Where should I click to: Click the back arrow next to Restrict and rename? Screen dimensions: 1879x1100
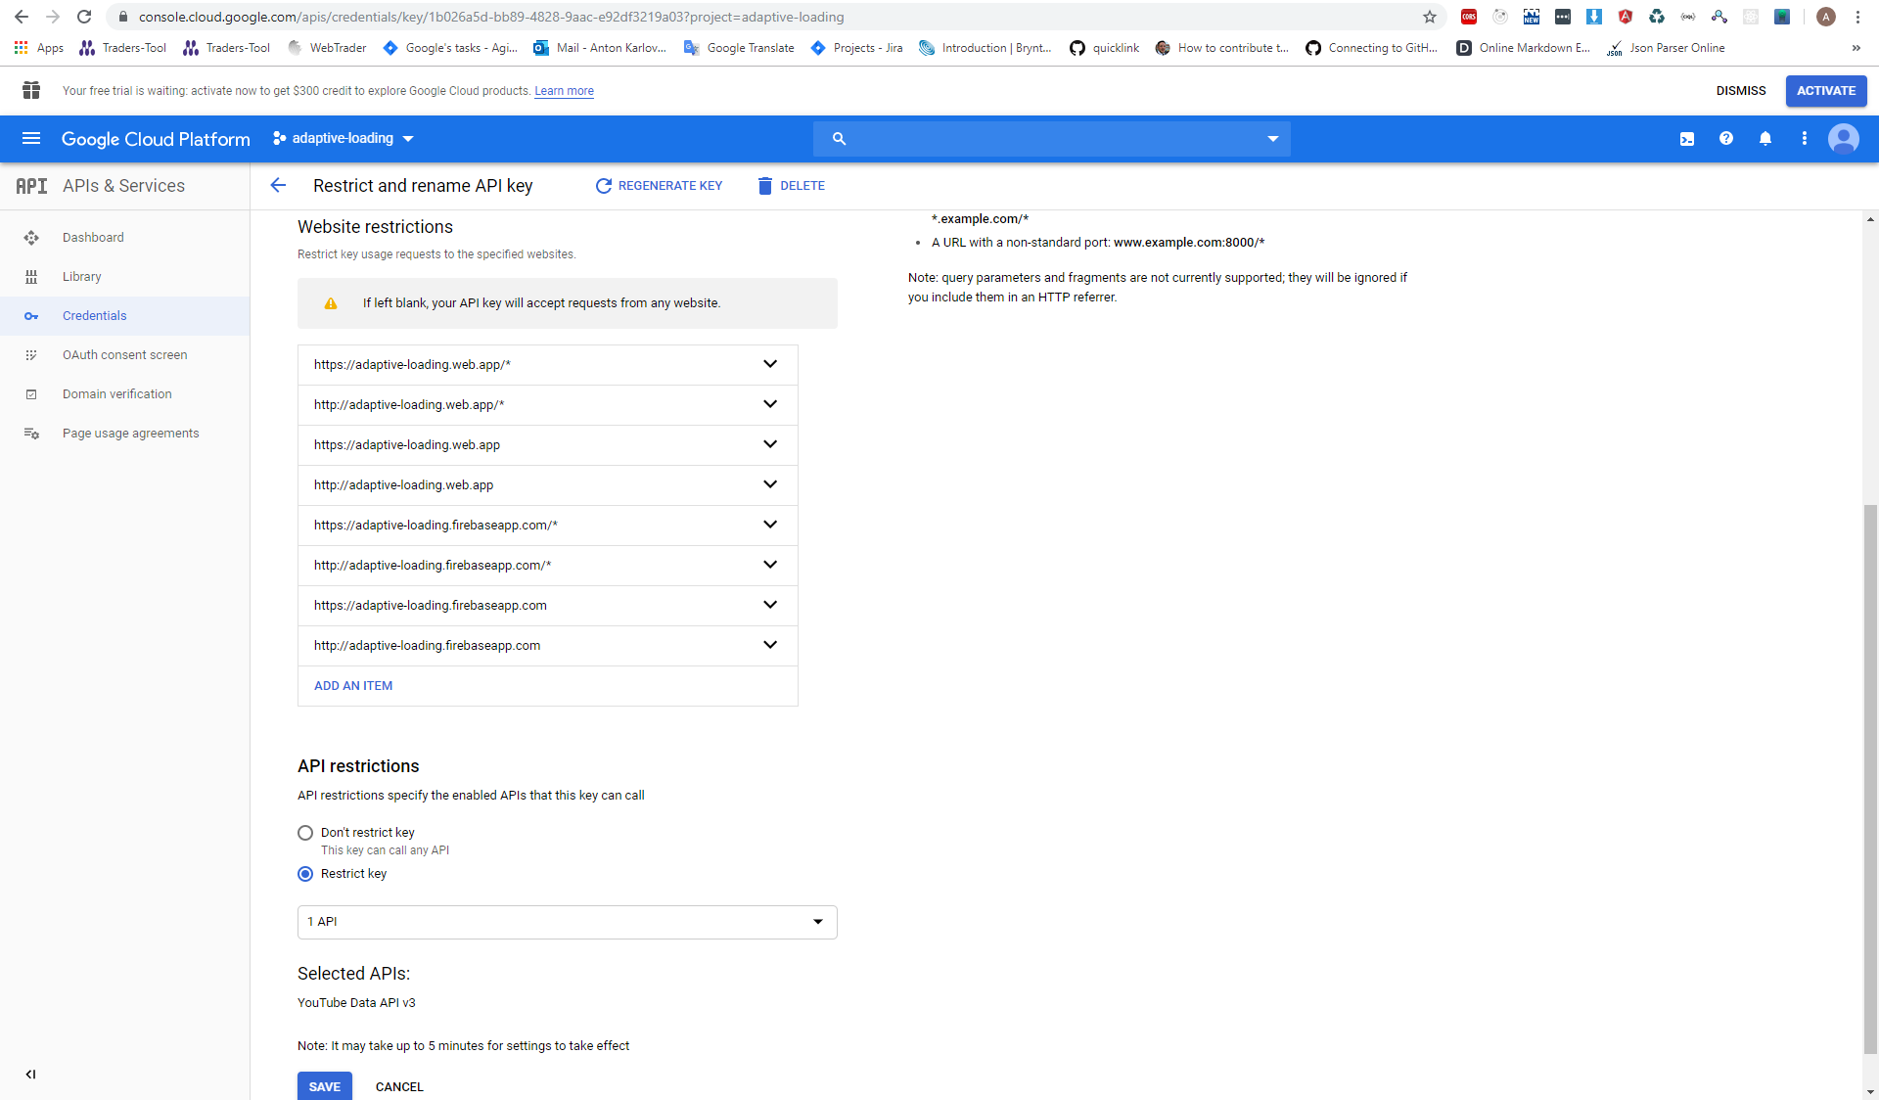[x=278, y=185]
